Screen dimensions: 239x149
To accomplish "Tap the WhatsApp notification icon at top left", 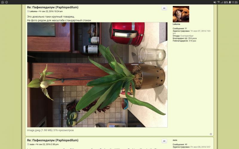I will coord(2,2).
